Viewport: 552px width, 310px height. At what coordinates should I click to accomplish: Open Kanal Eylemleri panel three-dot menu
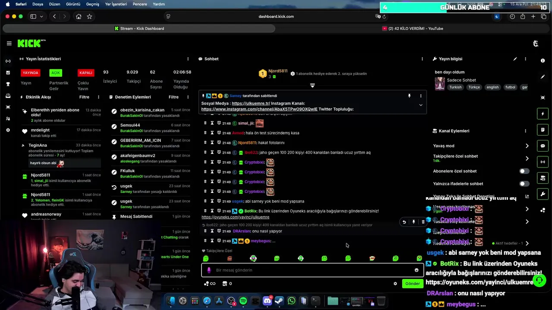(x=525, y=131)
